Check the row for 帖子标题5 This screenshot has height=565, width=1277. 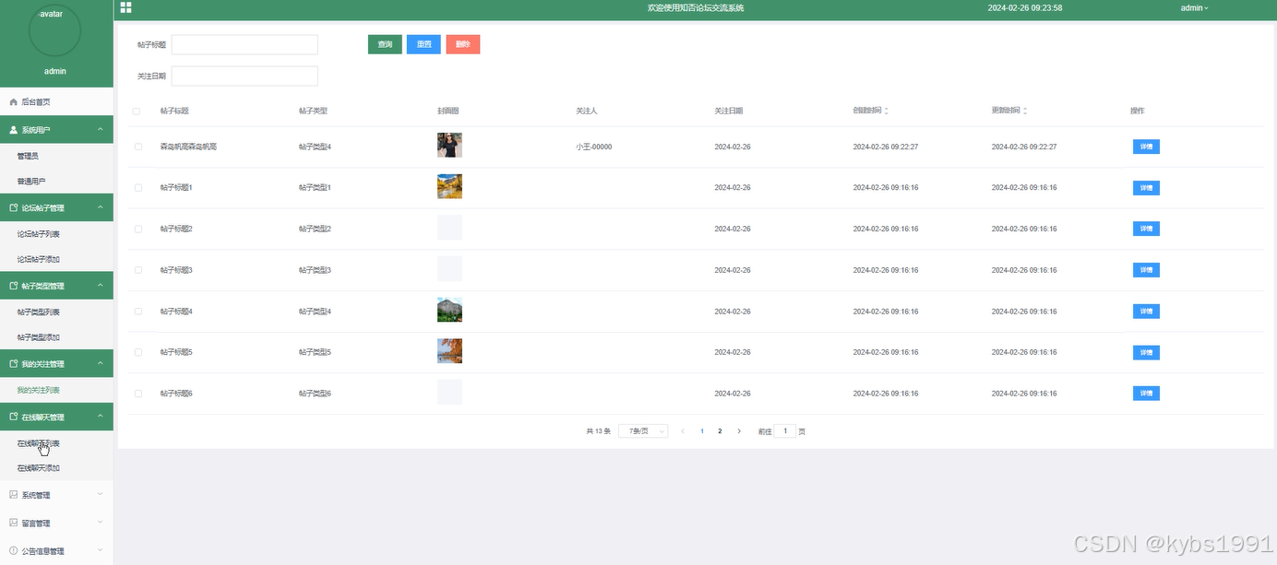click(138, 352)
